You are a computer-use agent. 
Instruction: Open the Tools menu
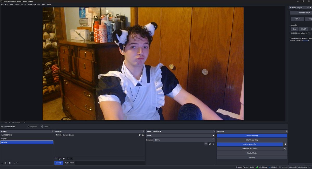click(43, 4)
